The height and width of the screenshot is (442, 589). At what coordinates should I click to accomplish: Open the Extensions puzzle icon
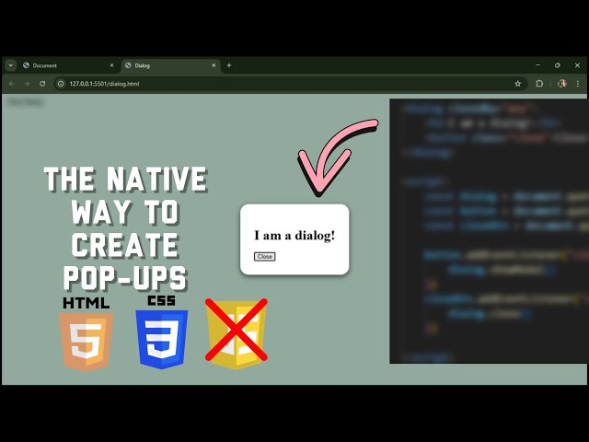(x=539, y=84)
